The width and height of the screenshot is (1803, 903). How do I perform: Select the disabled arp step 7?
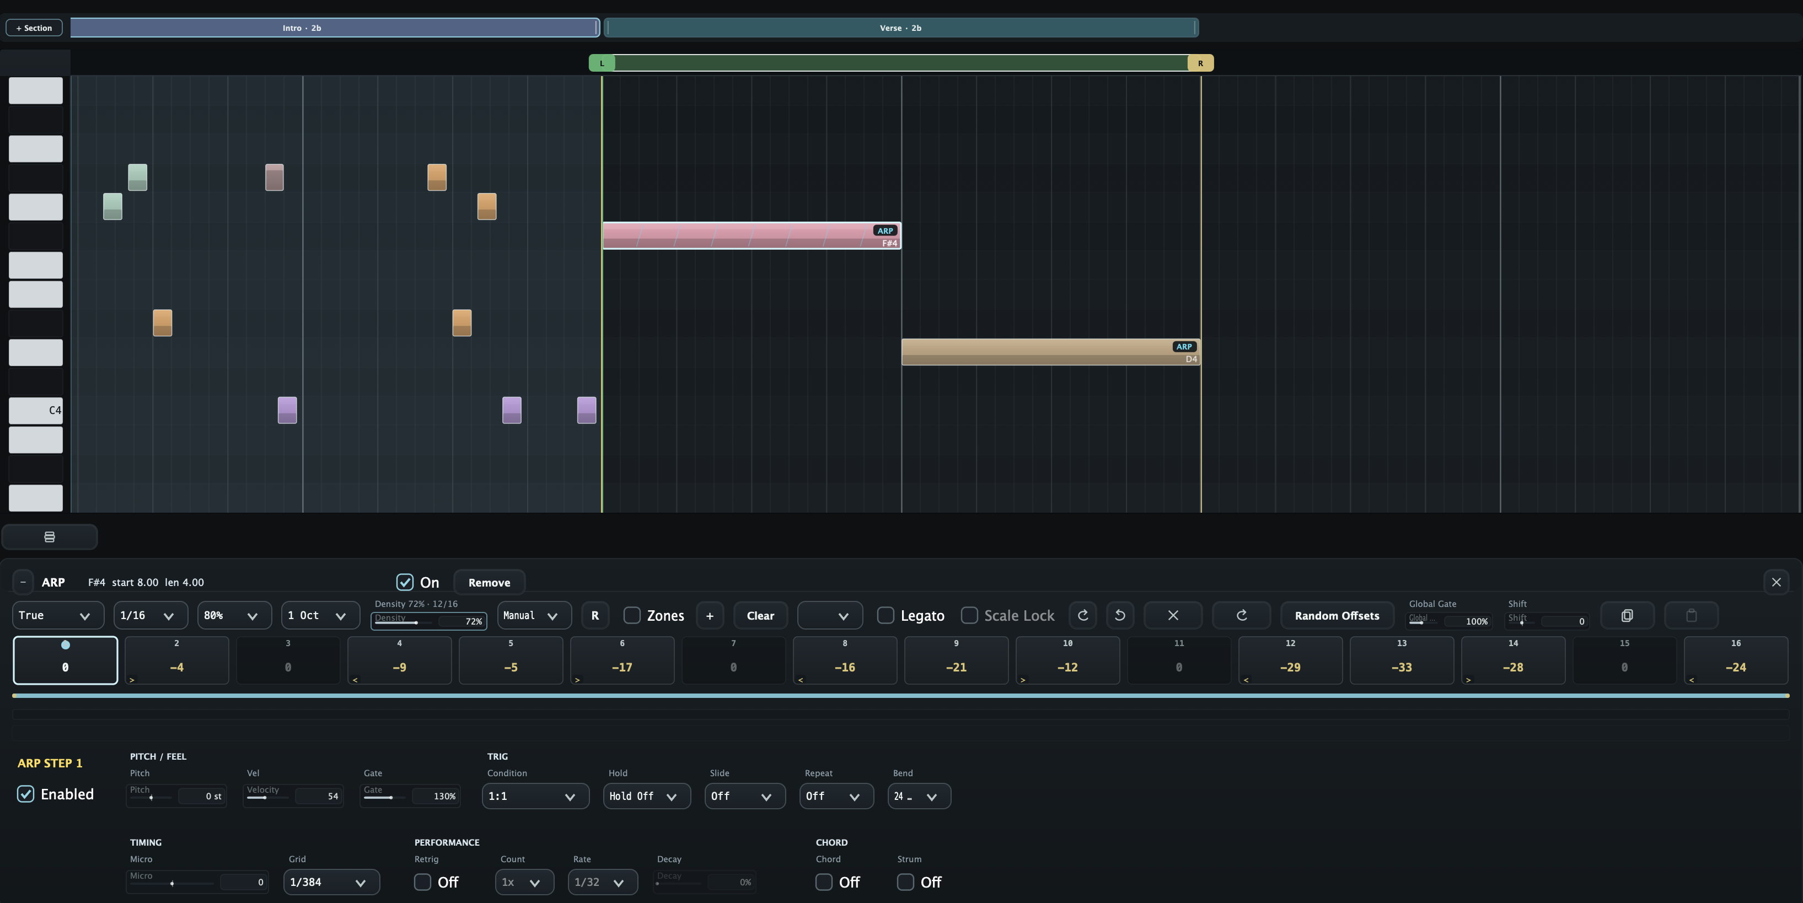[733, 660]
